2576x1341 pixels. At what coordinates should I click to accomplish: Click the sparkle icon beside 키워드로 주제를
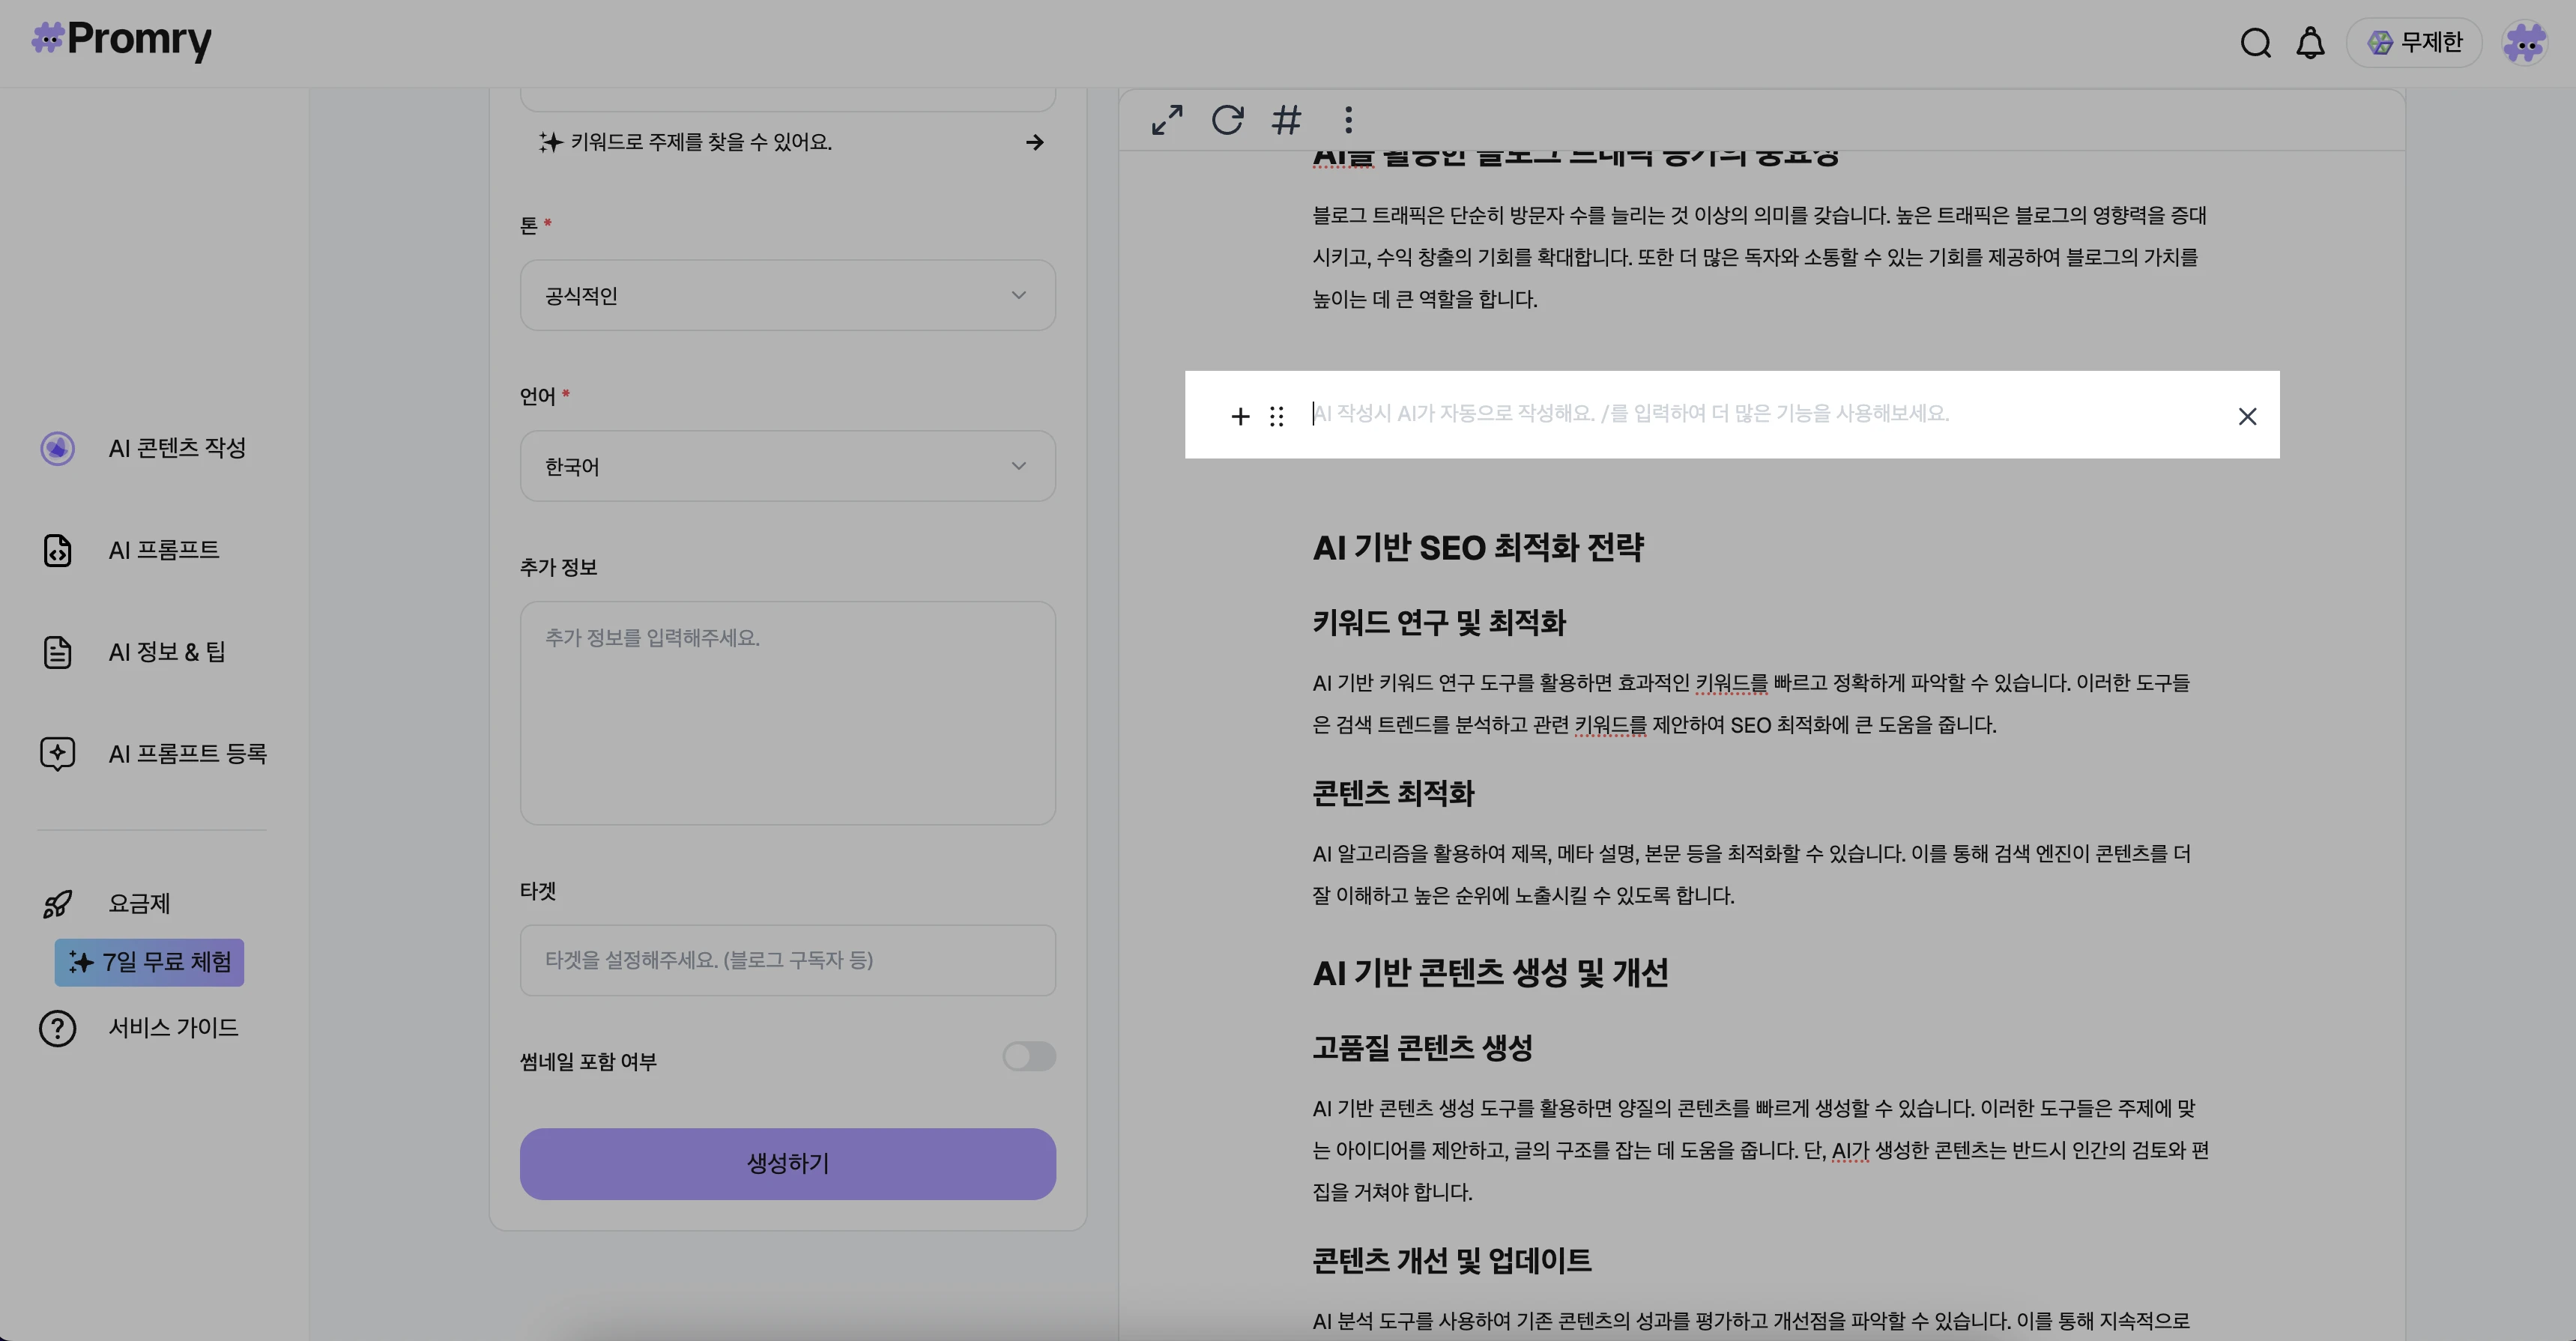(x=550, y=142)
